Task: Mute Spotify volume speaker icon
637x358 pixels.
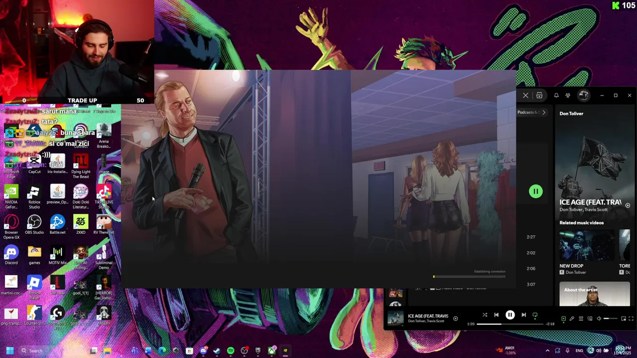Action: (x=599, y=319)
